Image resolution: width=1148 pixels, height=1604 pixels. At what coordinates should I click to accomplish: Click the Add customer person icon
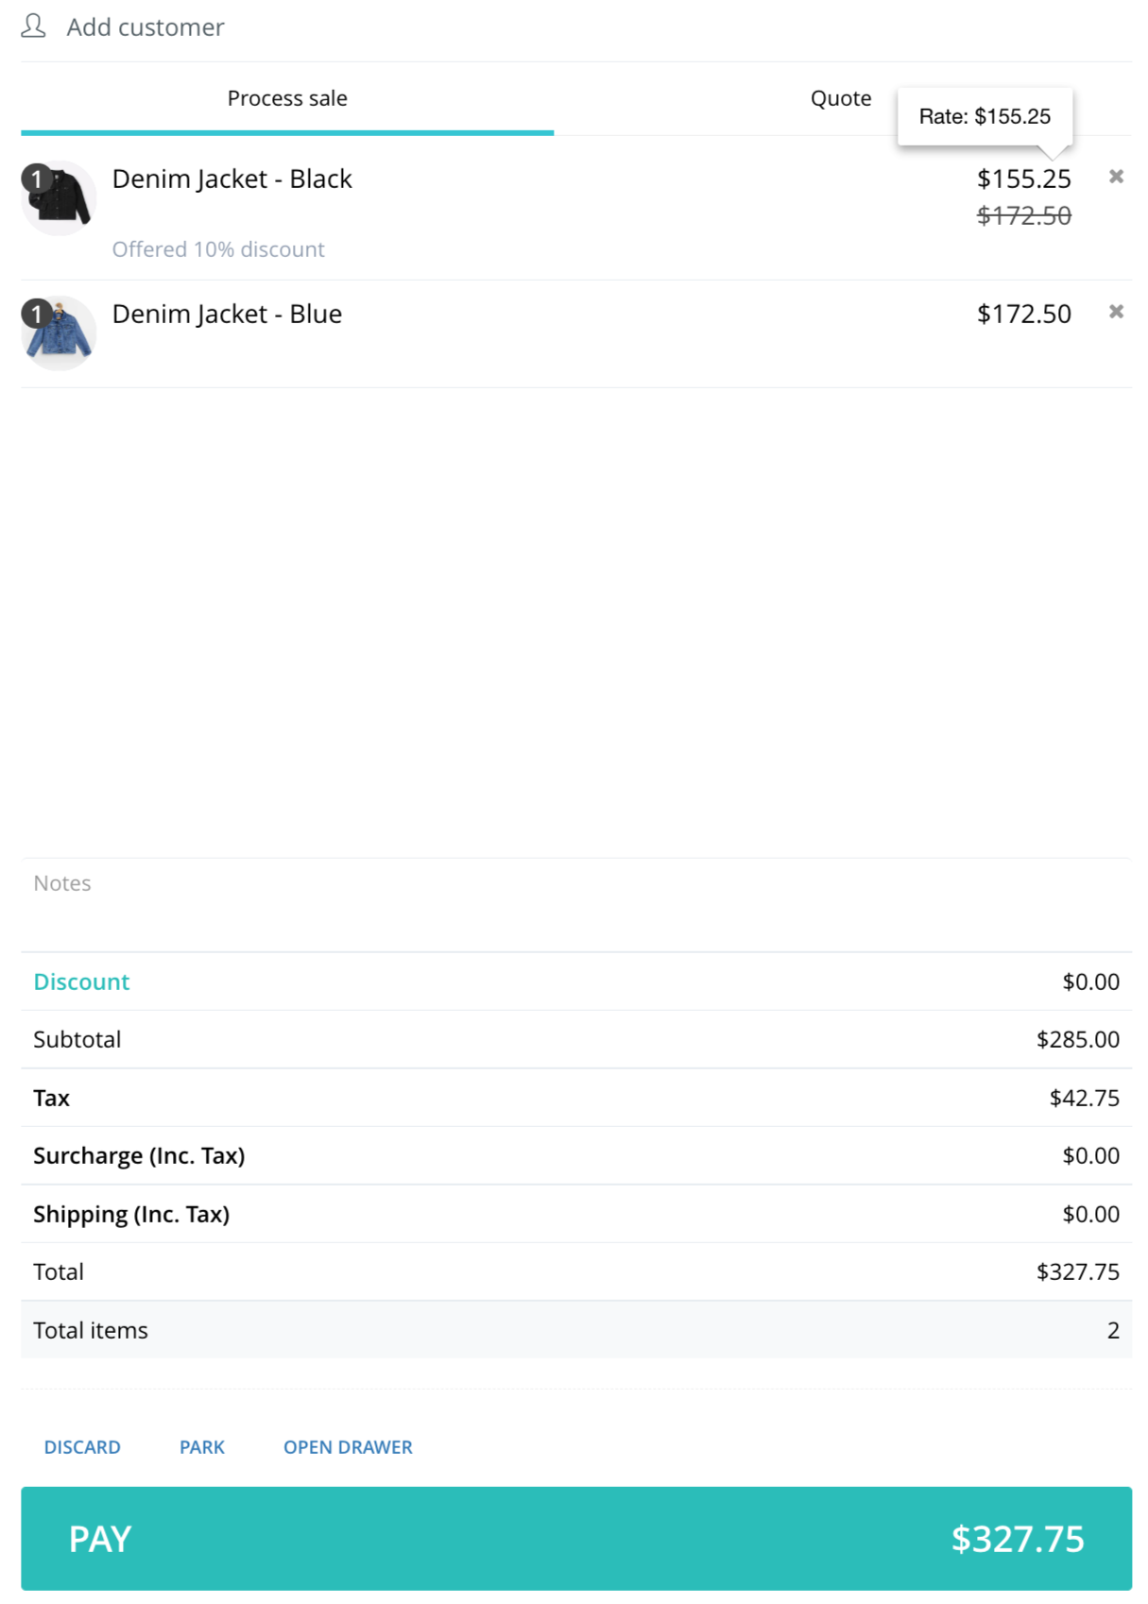coord(34,26)
